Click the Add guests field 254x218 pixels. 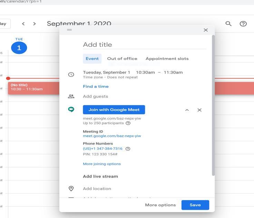(x=95, y=97)
